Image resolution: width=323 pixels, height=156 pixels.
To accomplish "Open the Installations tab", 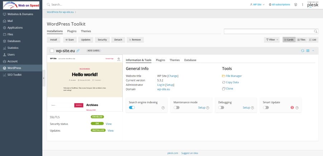I will tap(55, 31).
